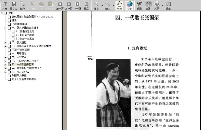201x130 pixels.
Task: Expand the 二、友人追忆 node
Action: [x=5, y=43]
